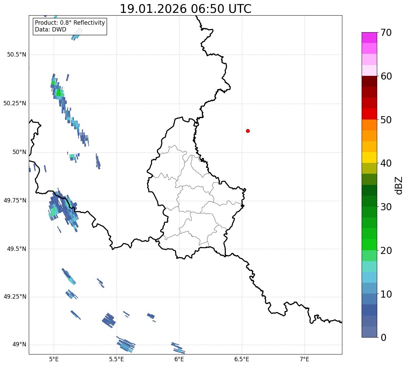Viewport: 407px width, 366px height.
Task: Click the colorbar tick label 30
Action: (386, 207)
